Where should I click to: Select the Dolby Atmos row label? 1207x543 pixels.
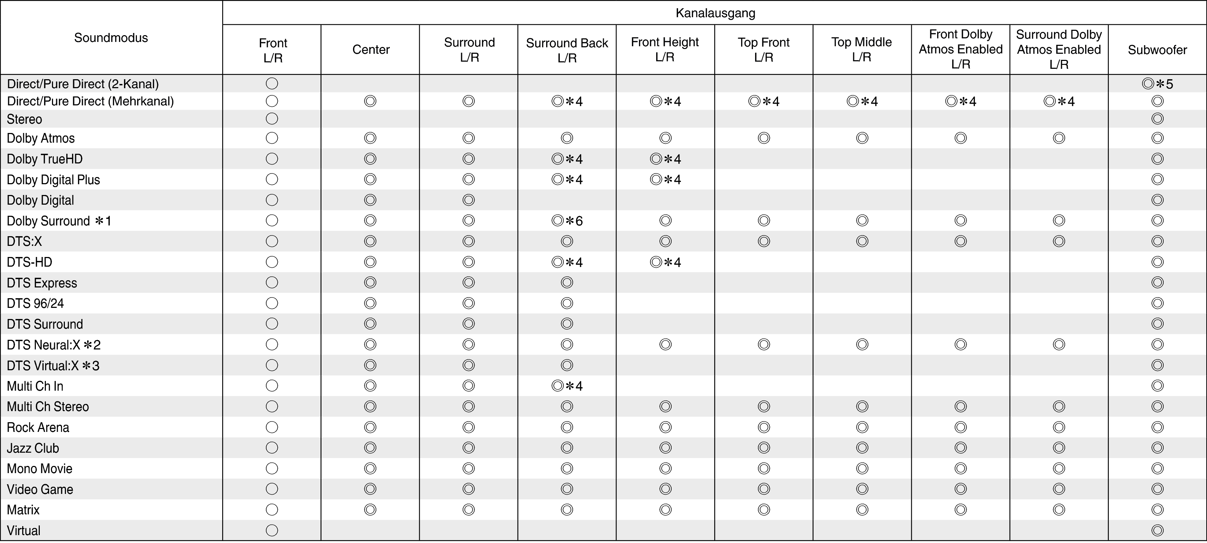41,138
